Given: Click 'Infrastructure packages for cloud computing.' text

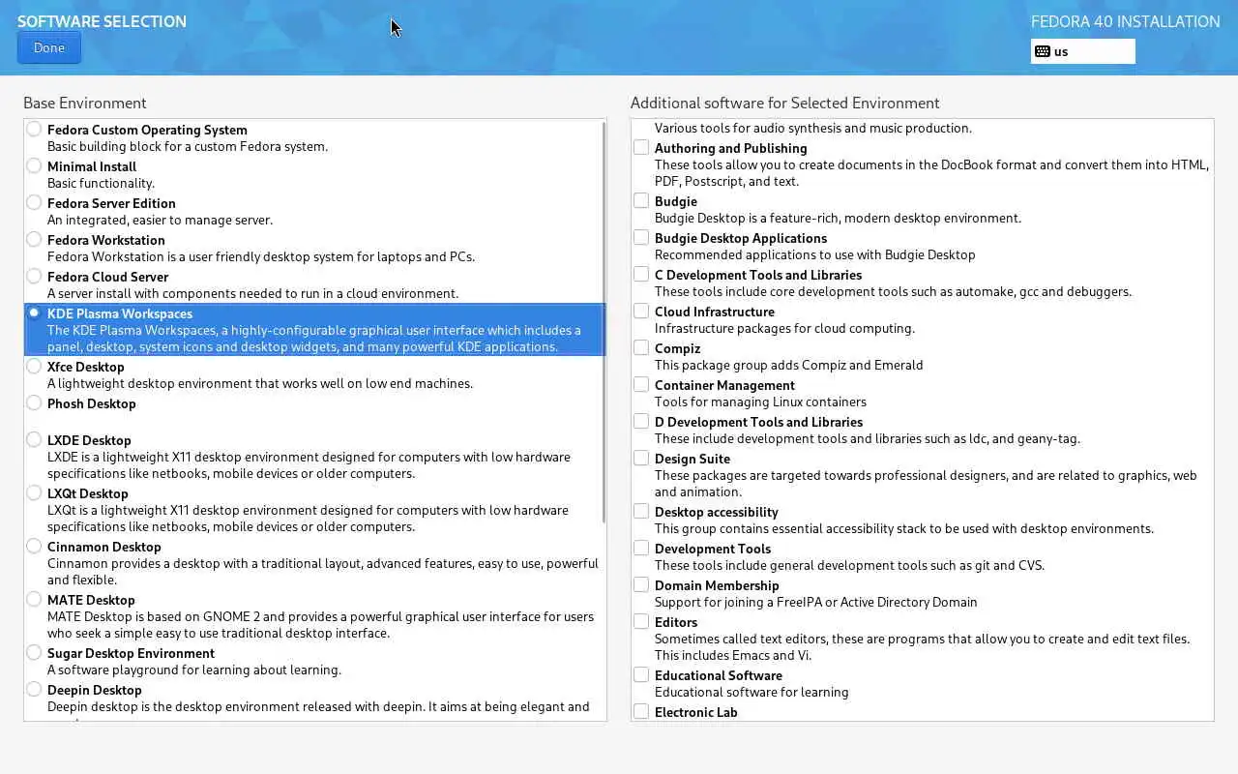Looking at the screenshot, I should click(784, 328).
